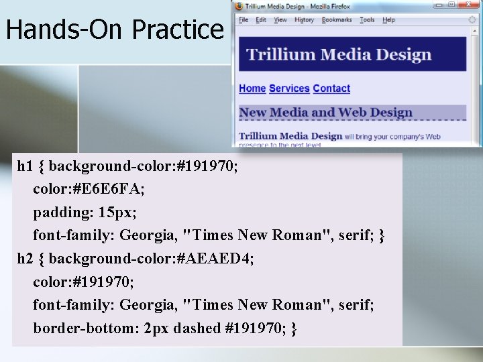
Task: Click the color:#E6E6FA code line
Action: pyautogui.click(x=89, y=189)
